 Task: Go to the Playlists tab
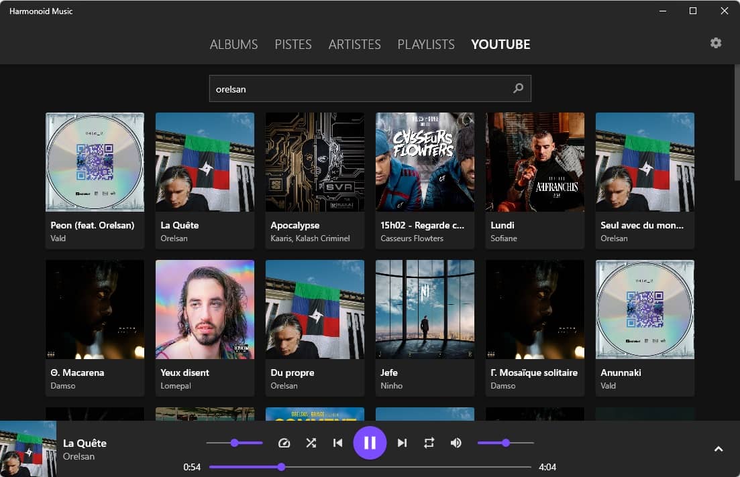click(426, 44)
